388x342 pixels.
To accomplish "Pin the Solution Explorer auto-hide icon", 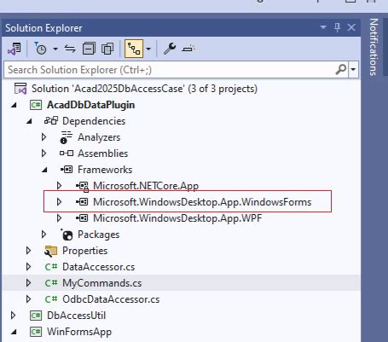I will [338, 27].
